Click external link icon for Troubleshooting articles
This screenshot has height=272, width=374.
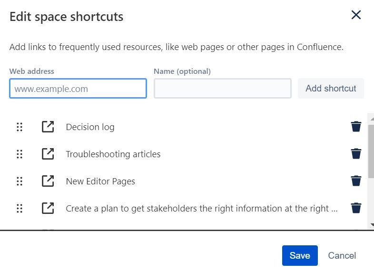pyautogui.click(x=48, y=154)
